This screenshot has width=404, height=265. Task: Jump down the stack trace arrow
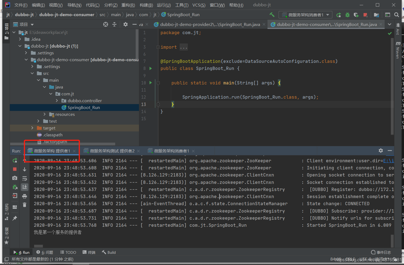[25, 169]
